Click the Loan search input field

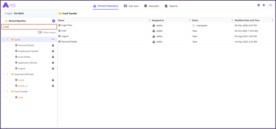coord(29,27)
